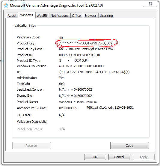
Task: Click the Product Key label
Action: (x=26, y=43)
